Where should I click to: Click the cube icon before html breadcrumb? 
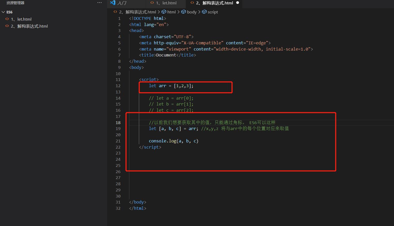click(164, 12)
